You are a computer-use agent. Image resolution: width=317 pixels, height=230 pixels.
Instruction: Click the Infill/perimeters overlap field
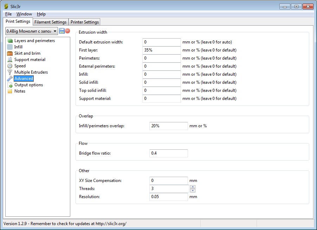point(168,126)
